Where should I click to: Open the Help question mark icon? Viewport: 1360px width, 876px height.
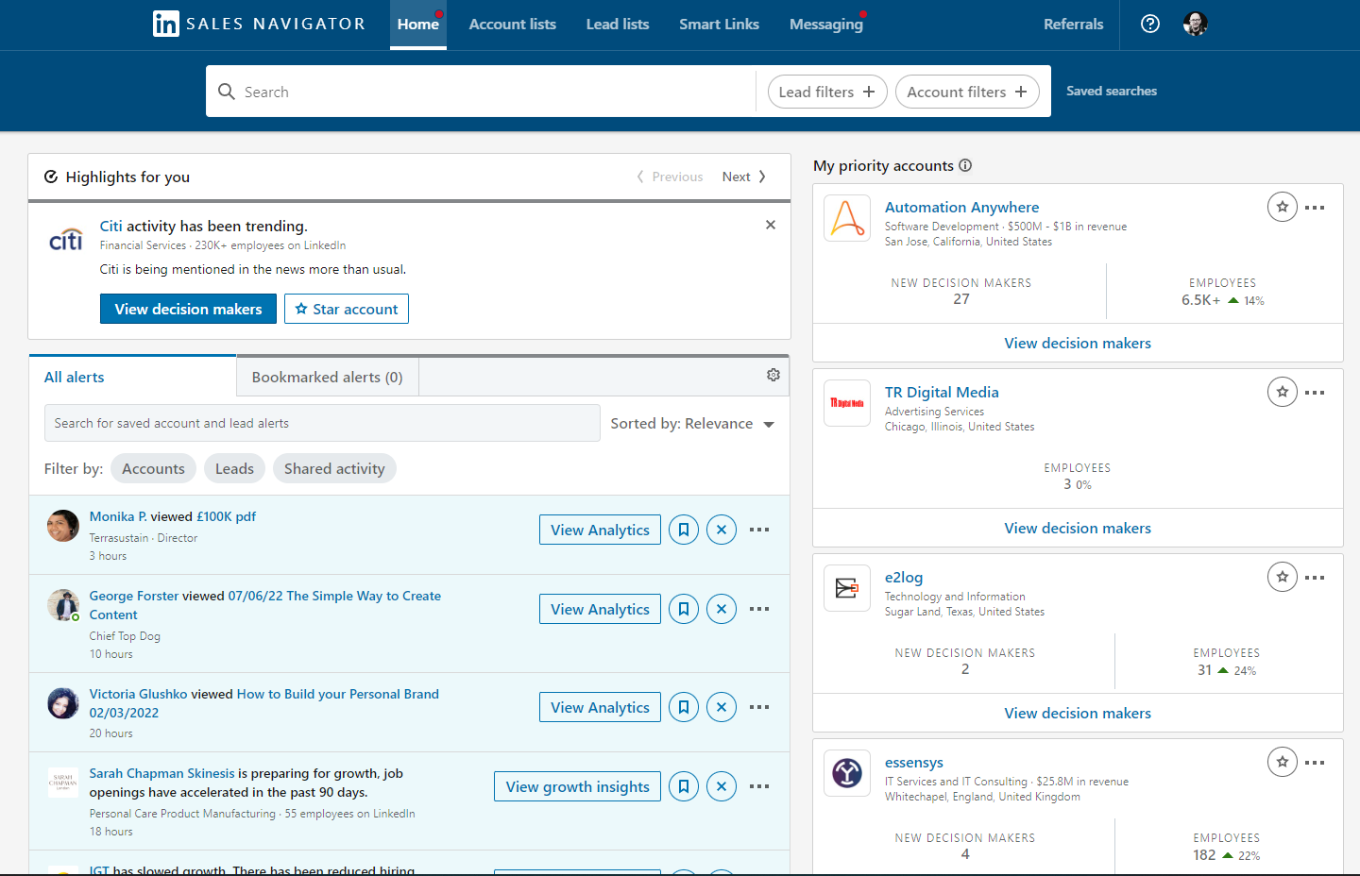[x=1150, y=24]
